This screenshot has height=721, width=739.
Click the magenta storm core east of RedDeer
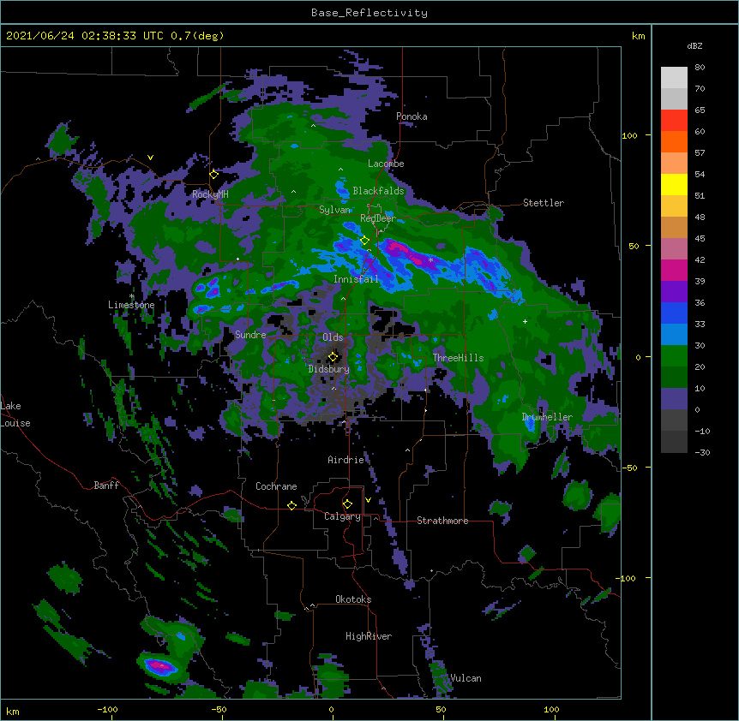(405, 250)
